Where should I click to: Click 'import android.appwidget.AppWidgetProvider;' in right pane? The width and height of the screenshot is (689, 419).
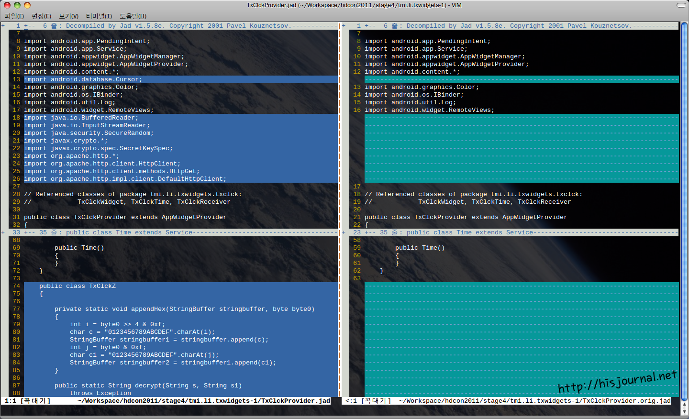[447, 64]
